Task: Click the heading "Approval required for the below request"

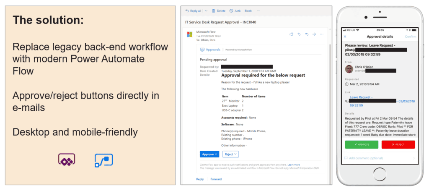Action: tap(263, 75)
